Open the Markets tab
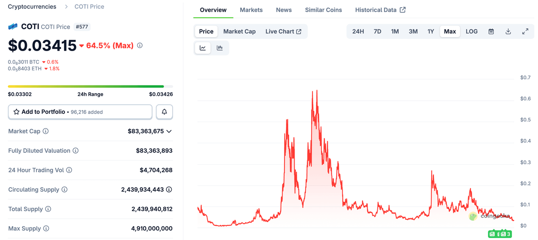 [252, 10]
